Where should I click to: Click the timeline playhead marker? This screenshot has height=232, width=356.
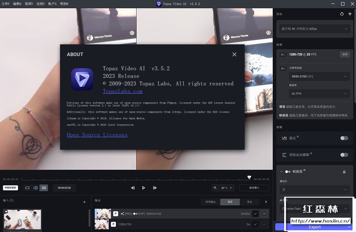(249, 177)
